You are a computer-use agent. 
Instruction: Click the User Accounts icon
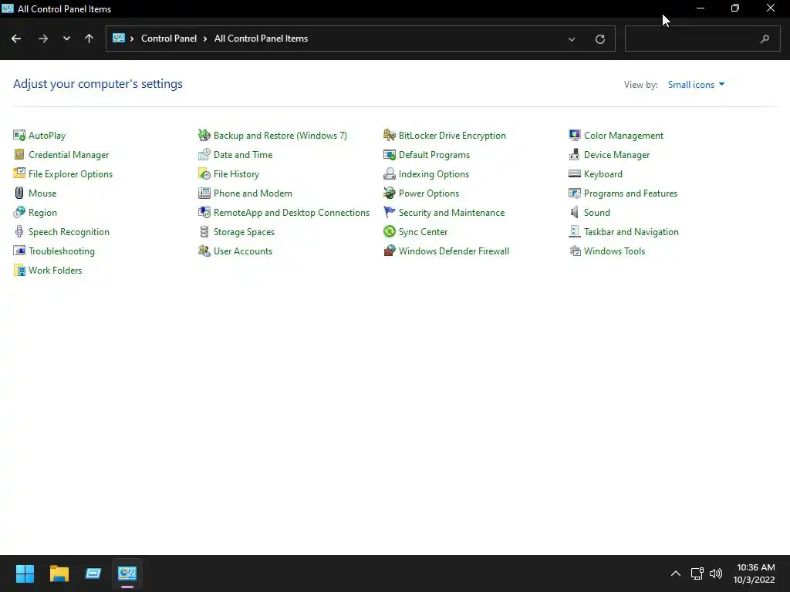(x=204, y=251)
